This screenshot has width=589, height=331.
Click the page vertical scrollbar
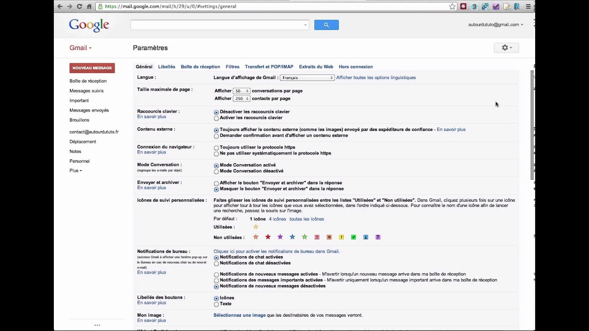(532, 124)
